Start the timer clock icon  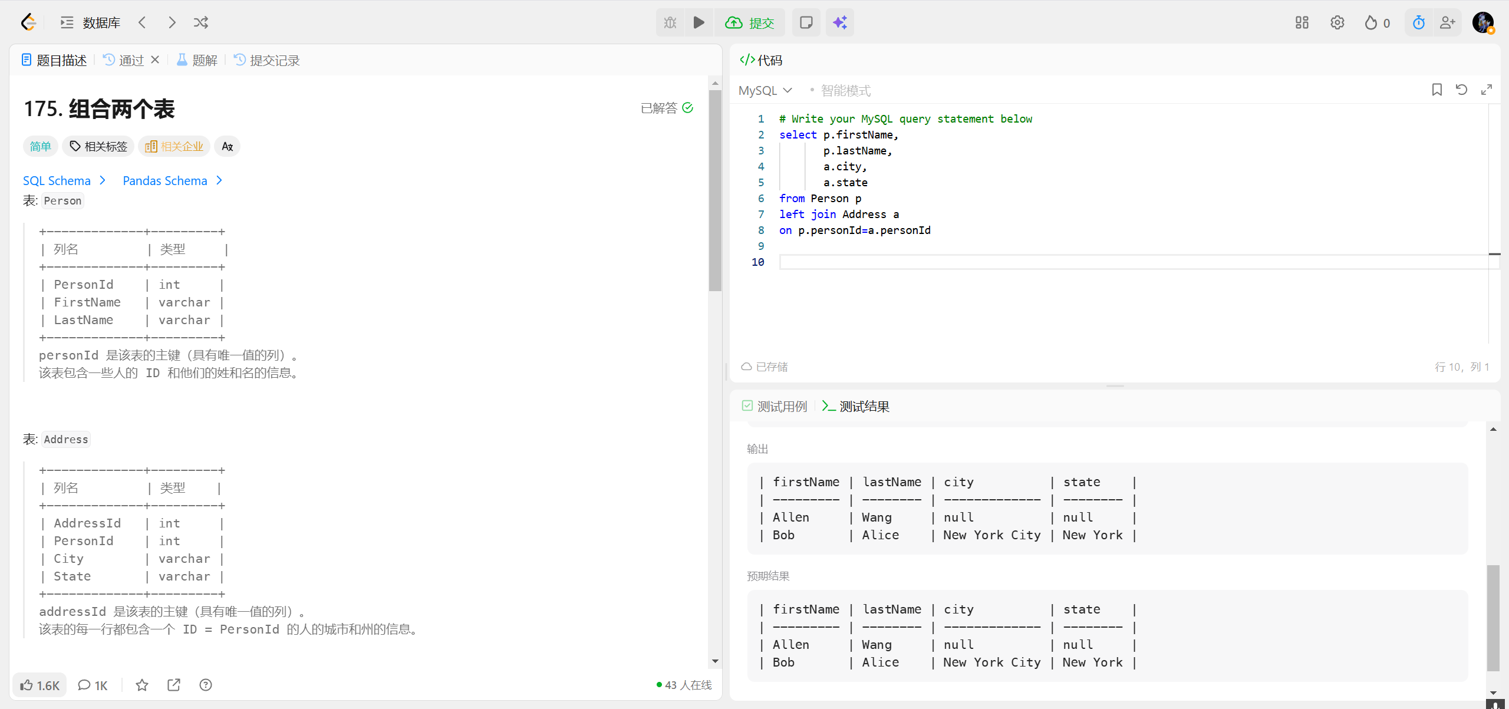(1418, 23)
